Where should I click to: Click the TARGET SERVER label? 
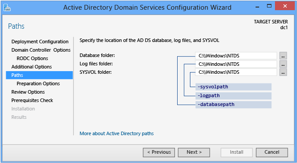click(271, 22)
